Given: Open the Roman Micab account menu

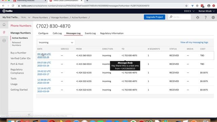Looking at the screenshot, I should click(x=206, y=11).
